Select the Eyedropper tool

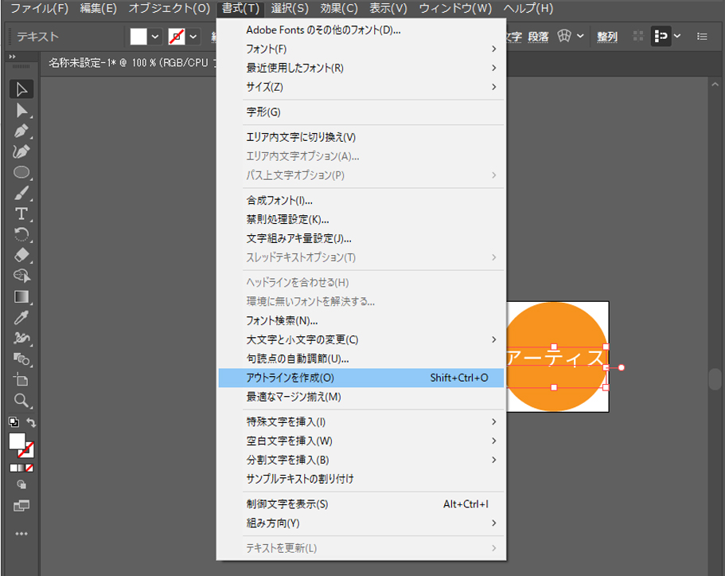tap(21, 318)
